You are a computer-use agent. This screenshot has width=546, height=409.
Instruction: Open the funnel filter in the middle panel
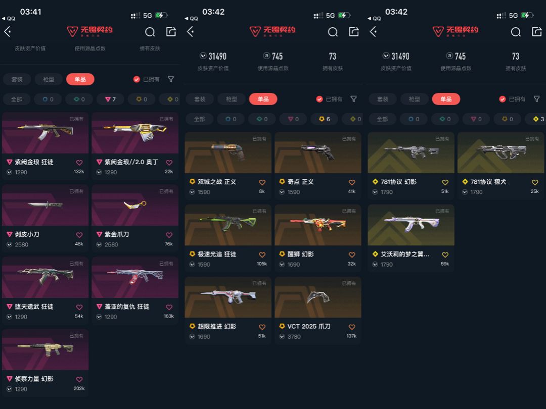(x=354, y=99)
